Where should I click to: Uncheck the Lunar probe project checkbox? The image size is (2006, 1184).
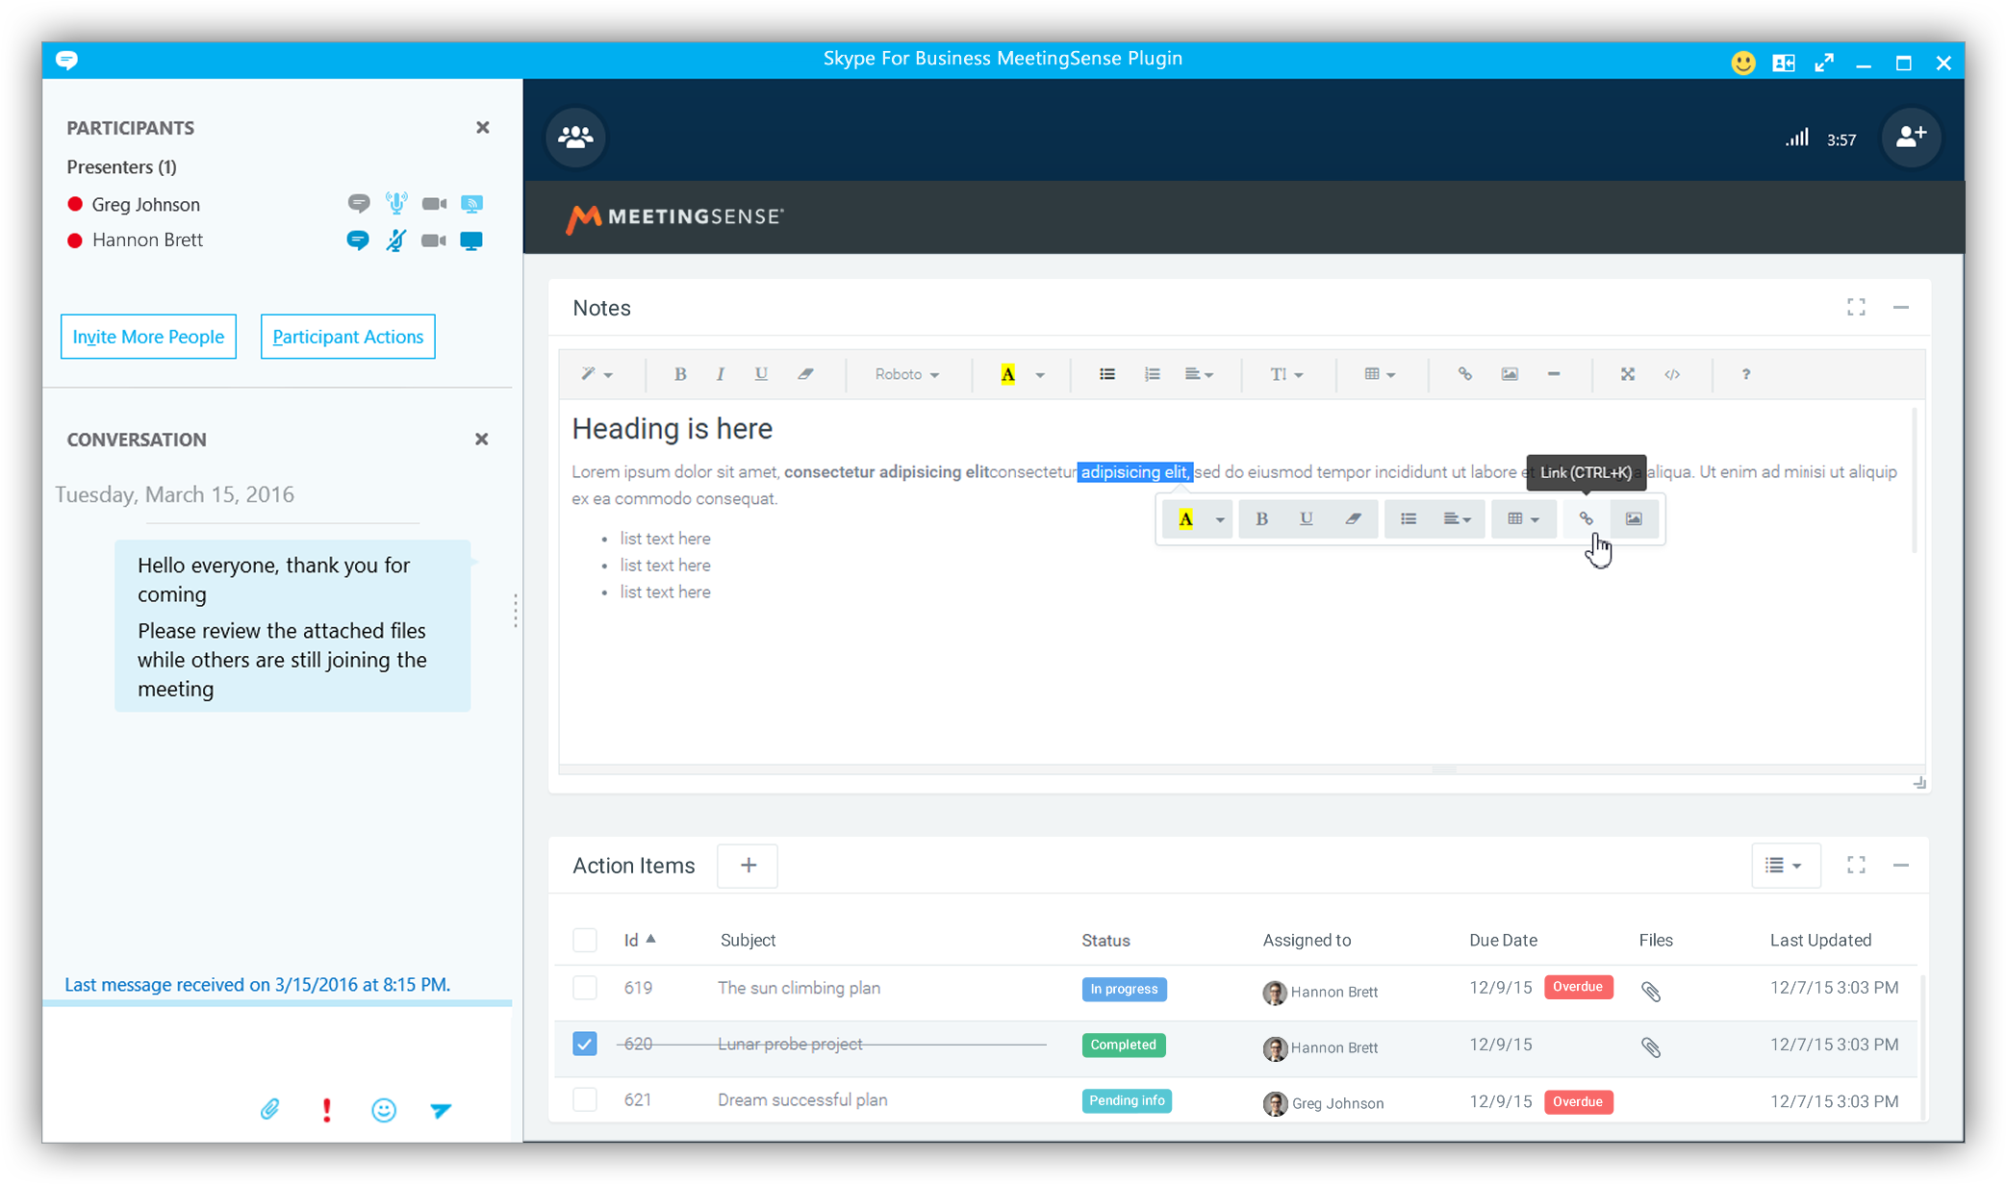pyautogui.click(x=584, y=1044)
